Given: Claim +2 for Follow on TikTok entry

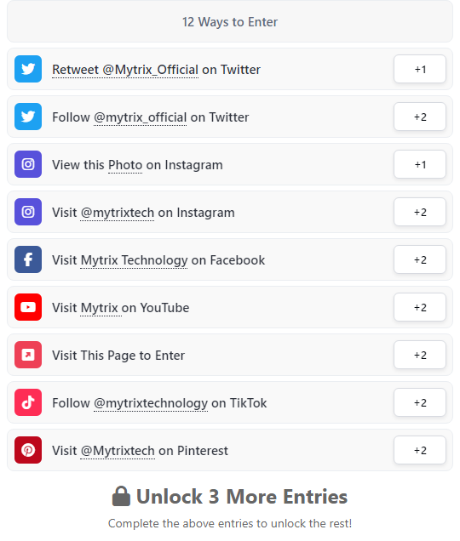Looking at the screenshot, I should [x=420, y=402].
